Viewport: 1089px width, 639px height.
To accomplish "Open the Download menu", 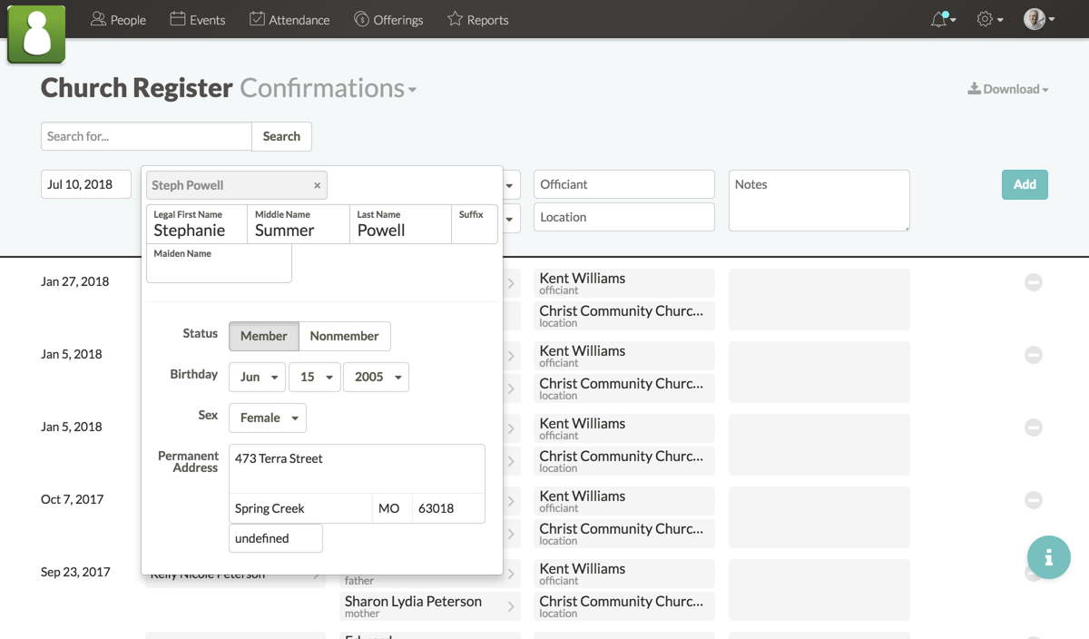I will [1007, 88].
